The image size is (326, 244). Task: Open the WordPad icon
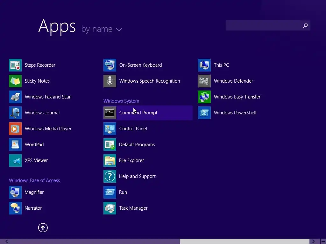click(15, 145)
